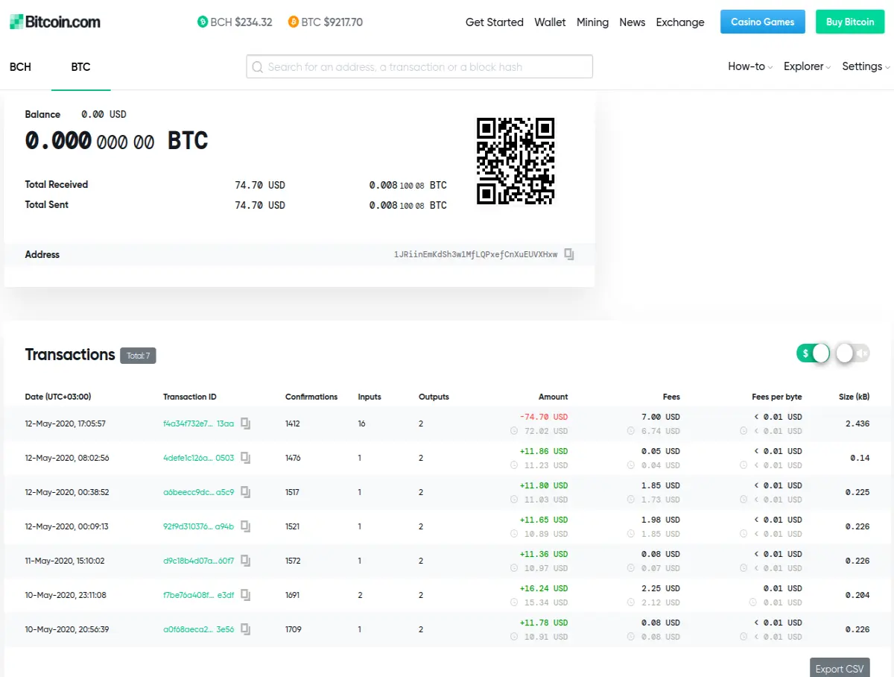Viewport: 894px width, 677px height.
Task: Focus the address or transaction search field
Action: click(419, 66)
